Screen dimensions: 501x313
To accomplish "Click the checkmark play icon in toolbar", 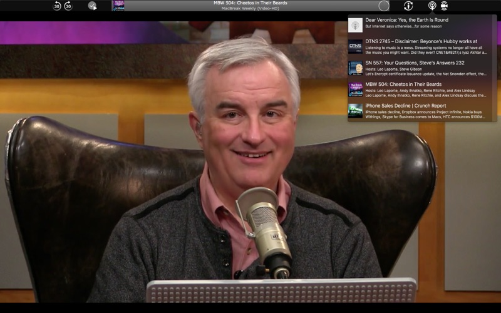I will 92,6.
